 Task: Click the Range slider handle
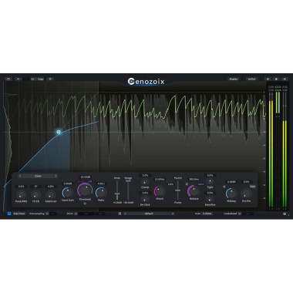128,180
